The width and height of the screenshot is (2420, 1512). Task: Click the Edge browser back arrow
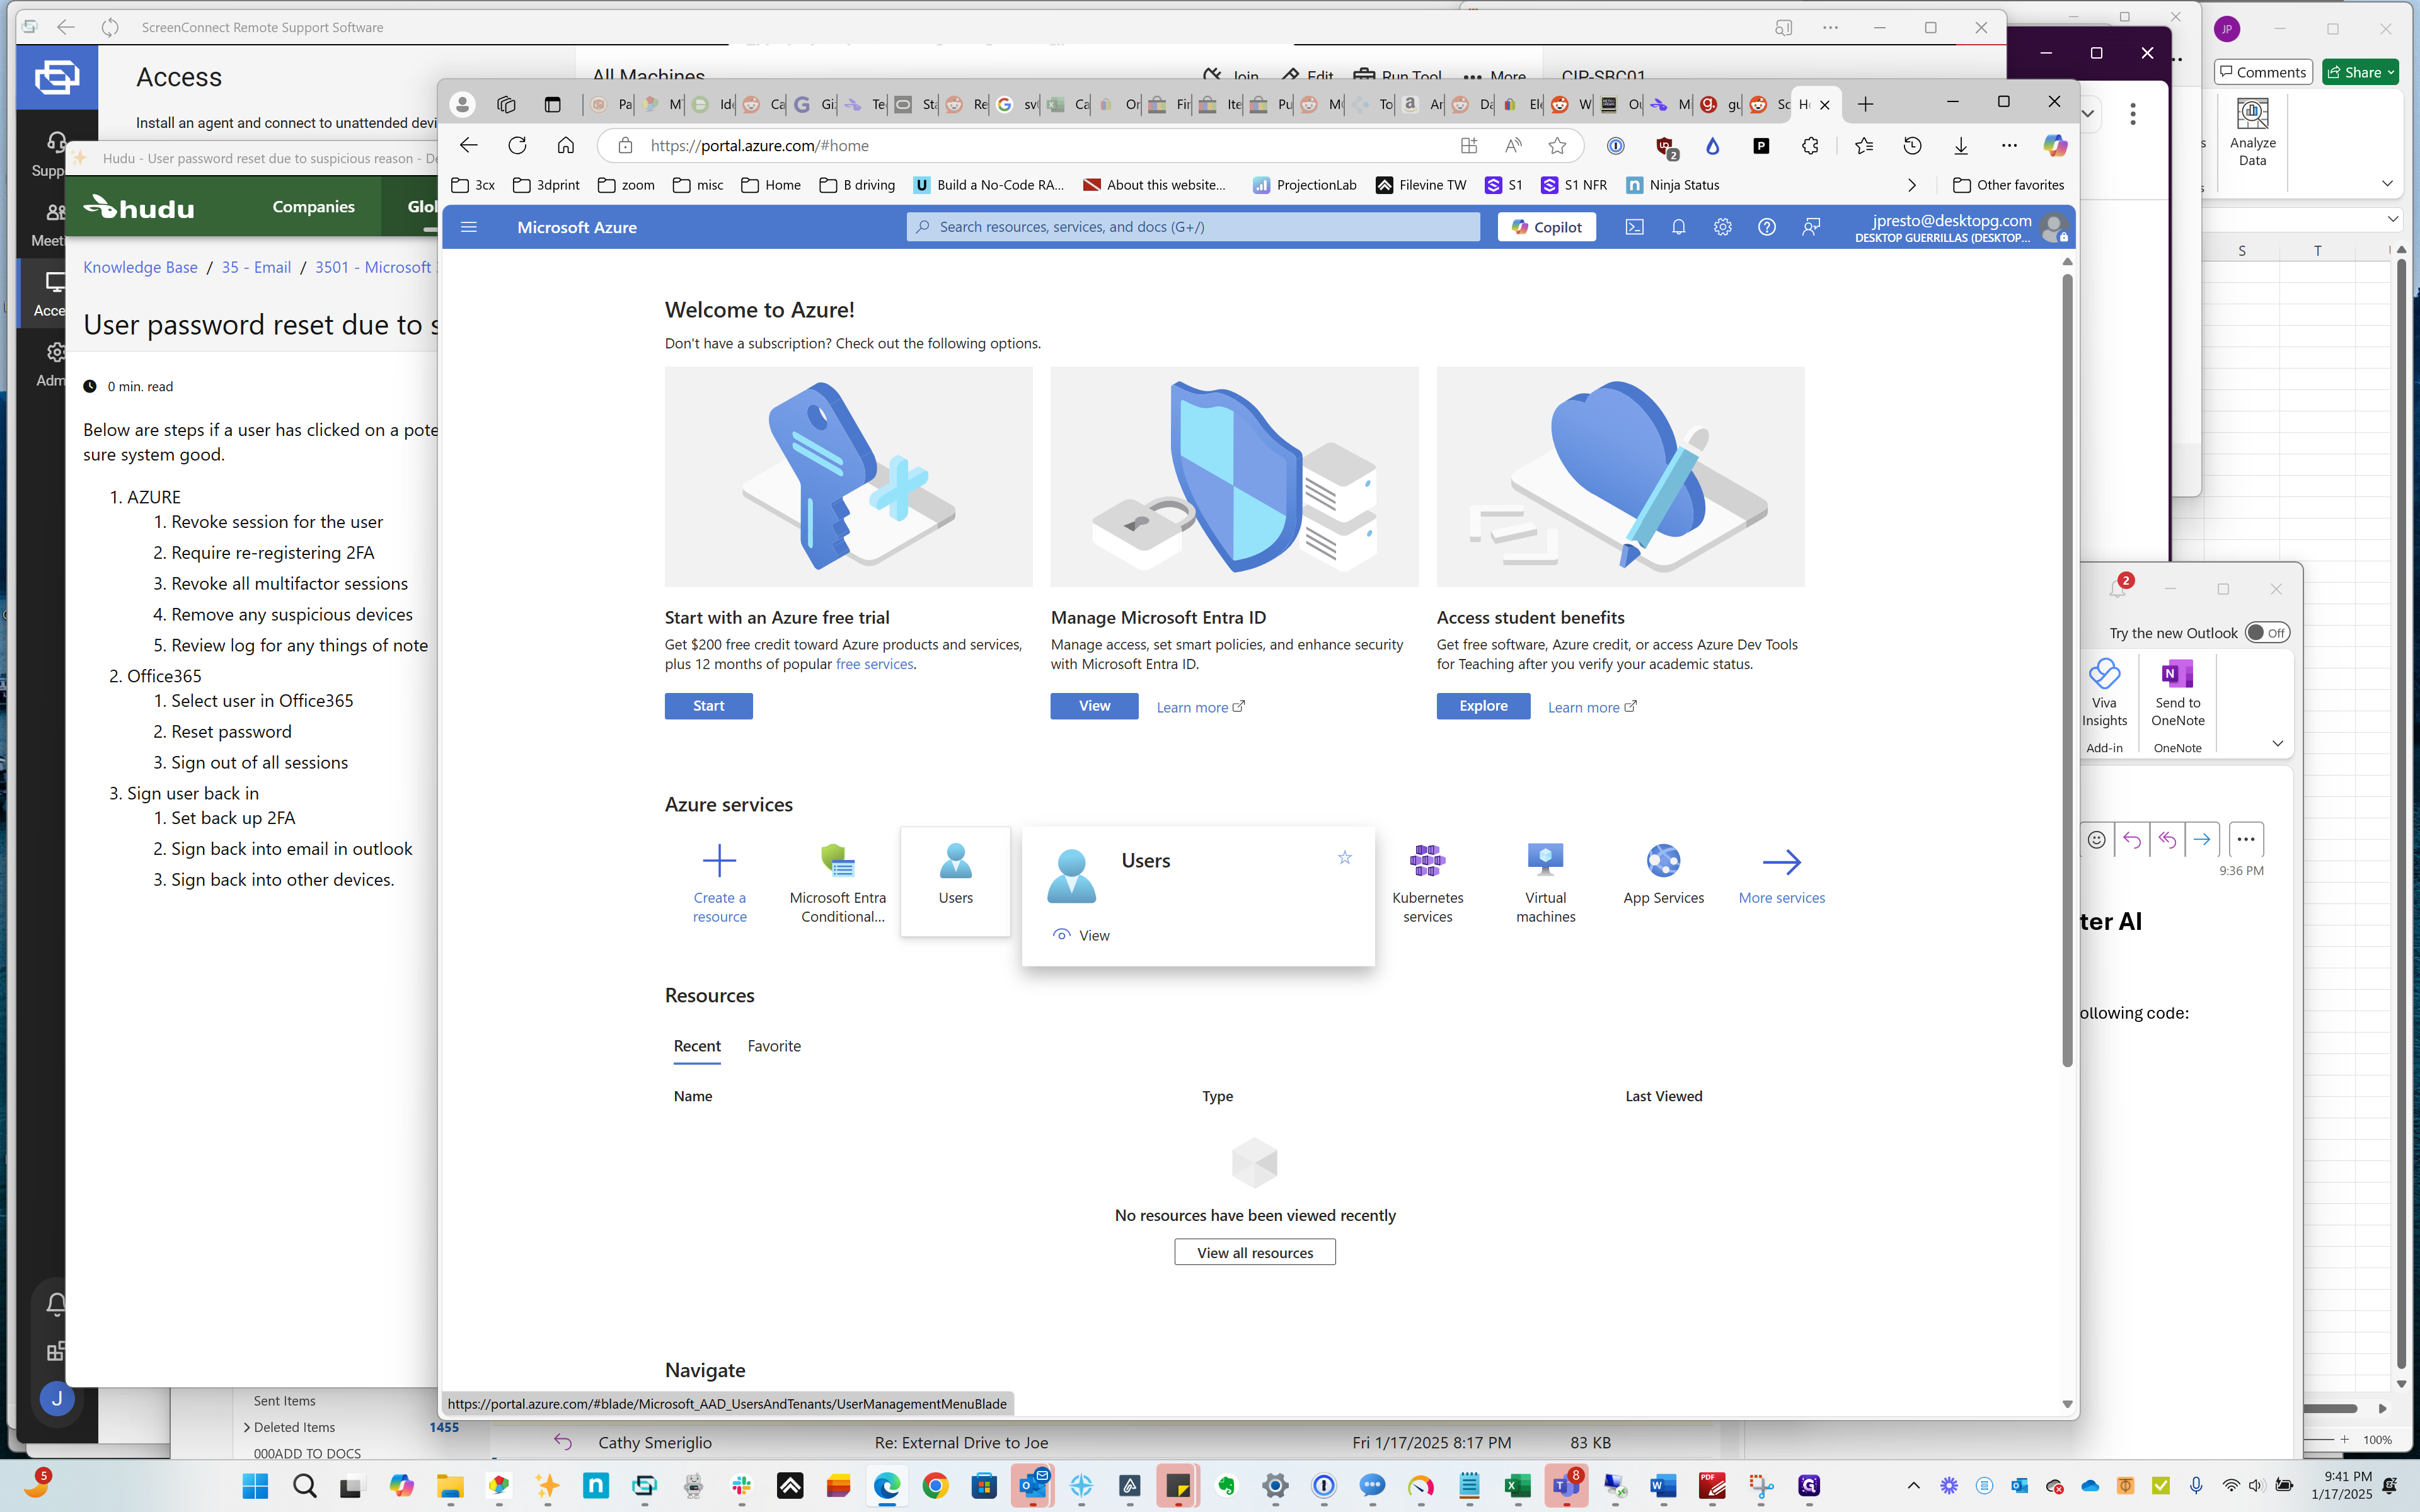[468, 146]
